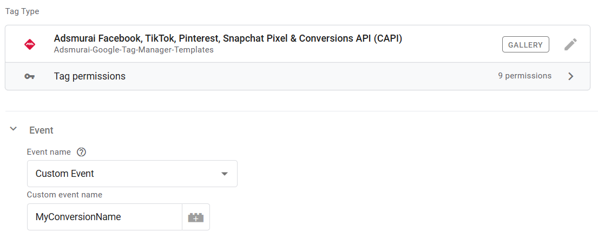Open help tooltip next to Event name
This screenshot has width=598, height=238.
coord(81,152)
